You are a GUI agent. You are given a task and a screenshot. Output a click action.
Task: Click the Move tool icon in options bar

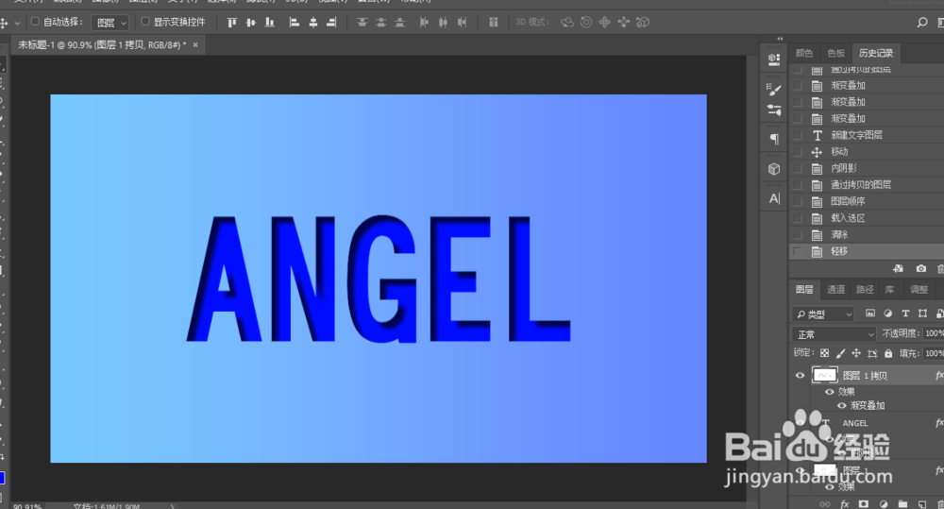coord(4,23)
